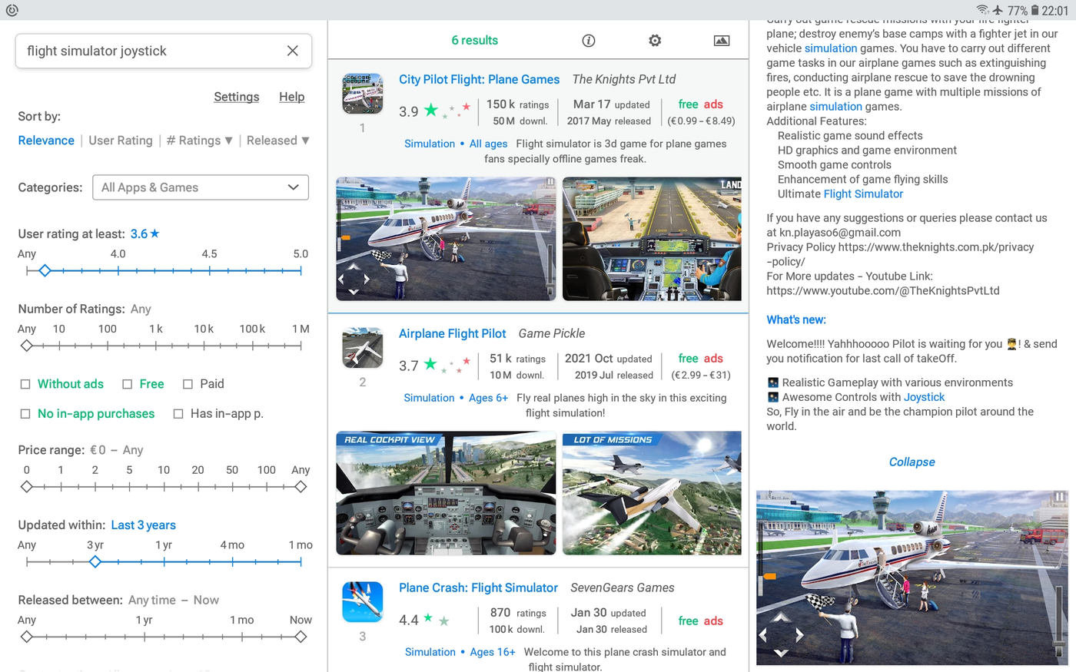Click the app logo in the corner

(x=12, y=10)
